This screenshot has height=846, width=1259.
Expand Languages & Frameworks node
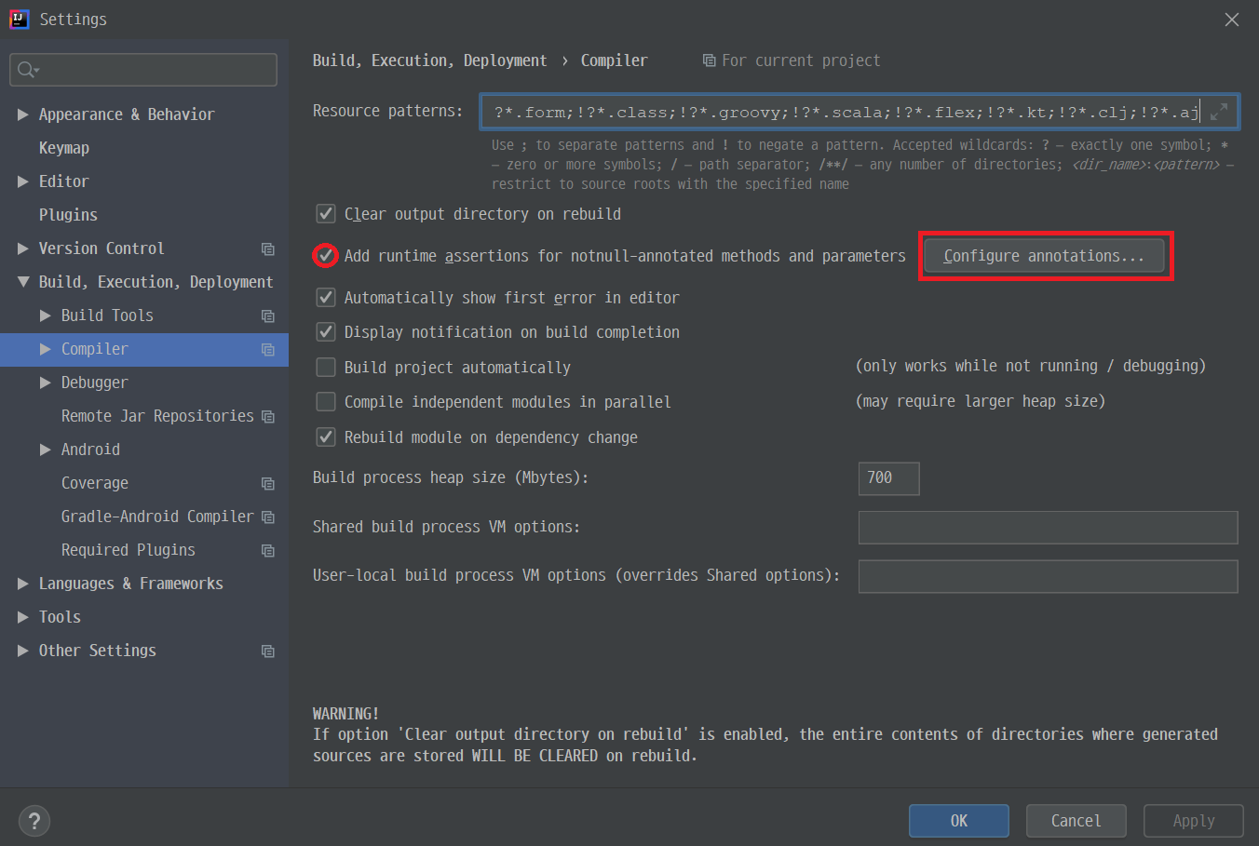[23, 584]
